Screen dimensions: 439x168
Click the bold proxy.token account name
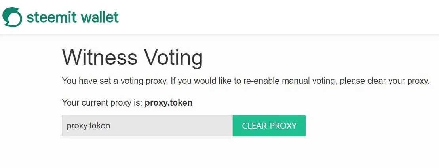(x=168, y=103)
